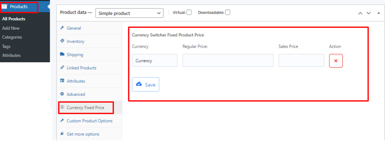The width and height of the screenshot is (385, 141).
Task: Move Product data panel down
Action: point(369,13)
